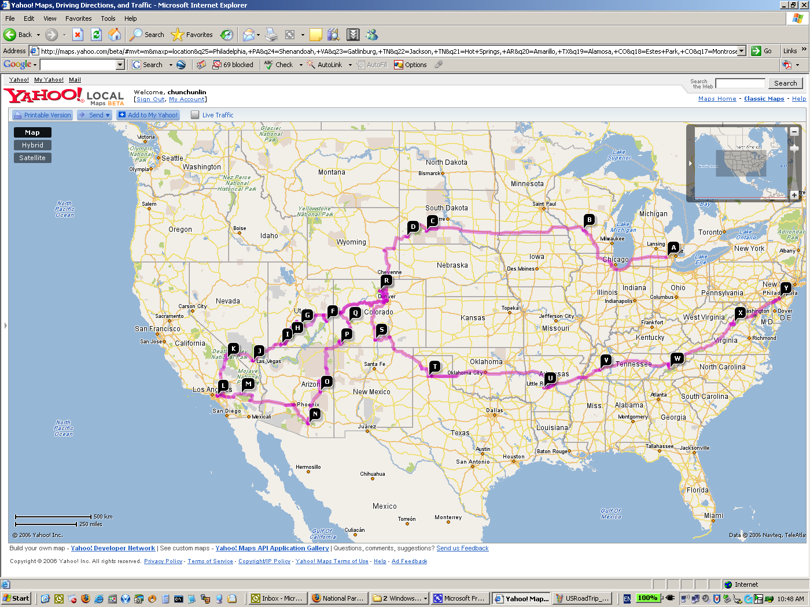
Task: Click route marker N near Phoenix
Action: [x=315, y=413]
